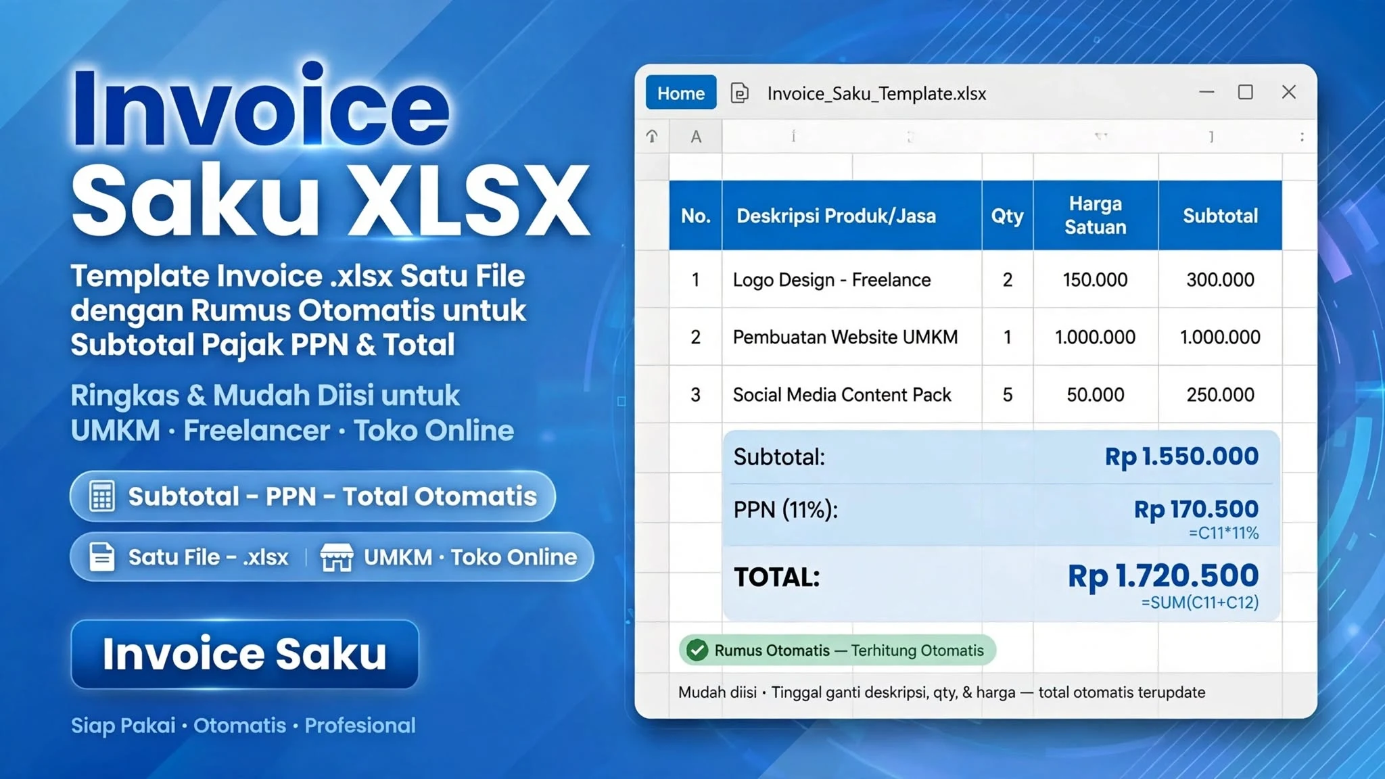The height and width of the screenshot is (779, 1385).
Task: Click the vertical dots at sheet header right
Action: pyautogui.click(x=1302, y=137)
